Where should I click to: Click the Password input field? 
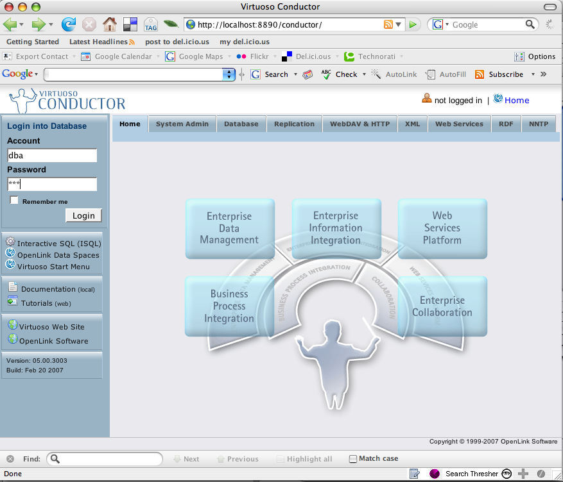[x=52, y=184]
